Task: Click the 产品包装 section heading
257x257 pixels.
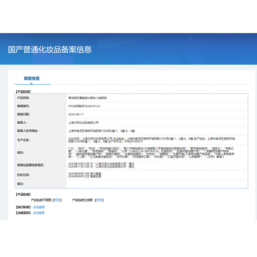Action: [x=23, y=194]
